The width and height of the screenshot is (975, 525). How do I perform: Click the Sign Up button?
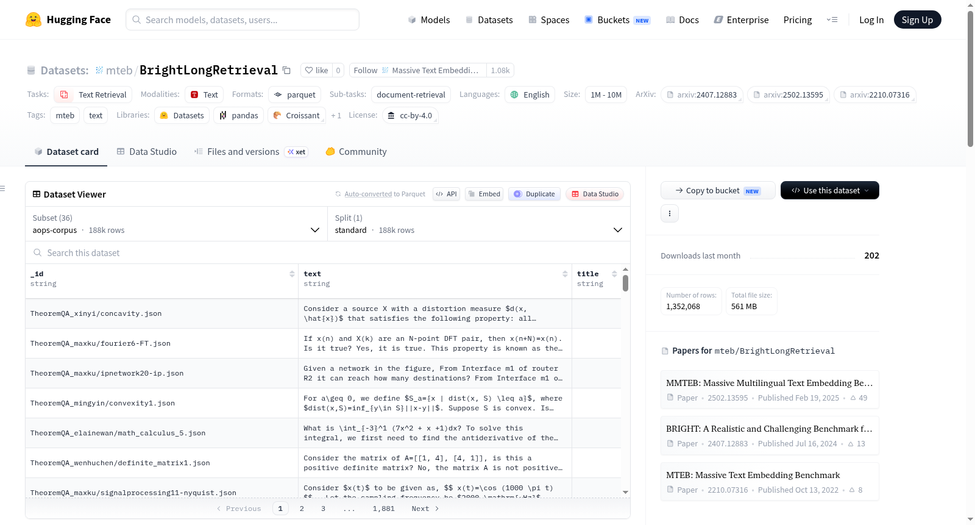[917, 20]
